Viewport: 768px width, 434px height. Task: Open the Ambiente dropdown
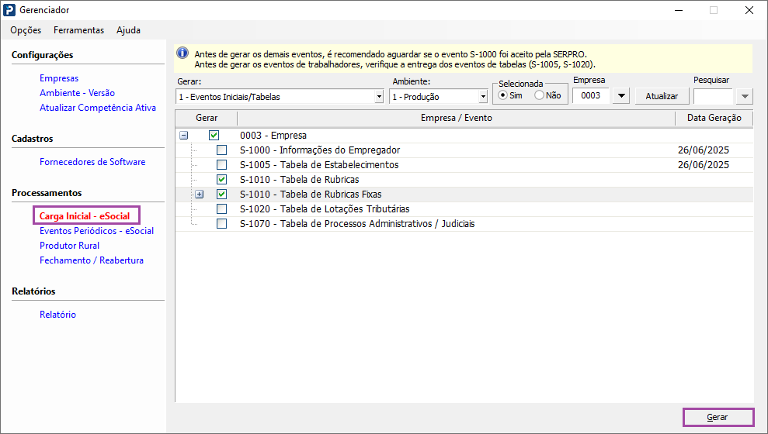[x=483, y=97]
